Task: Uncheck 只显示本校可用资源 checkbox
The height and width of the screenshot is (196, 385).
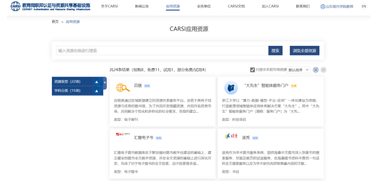Action: tap(252, 70)
